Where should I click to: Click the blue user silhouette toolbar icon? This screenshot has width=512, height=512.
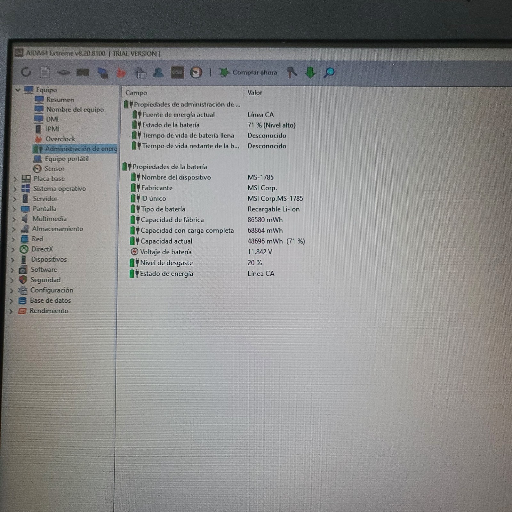158,73
